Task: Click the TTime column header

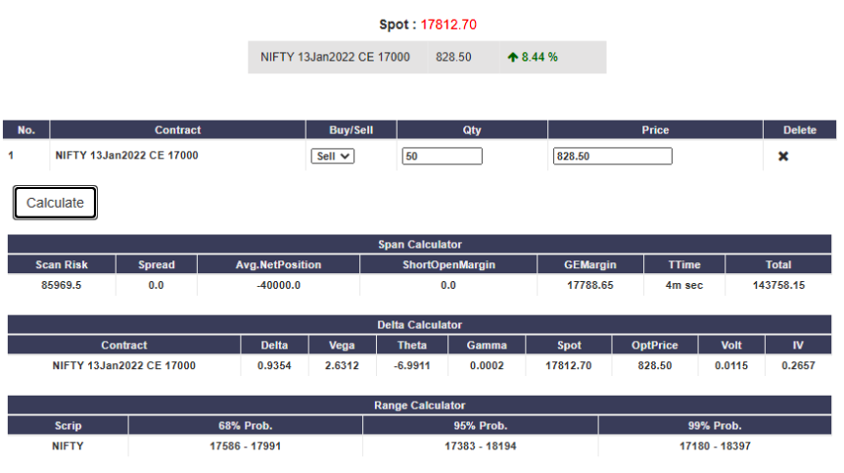Action: point(684,264)
